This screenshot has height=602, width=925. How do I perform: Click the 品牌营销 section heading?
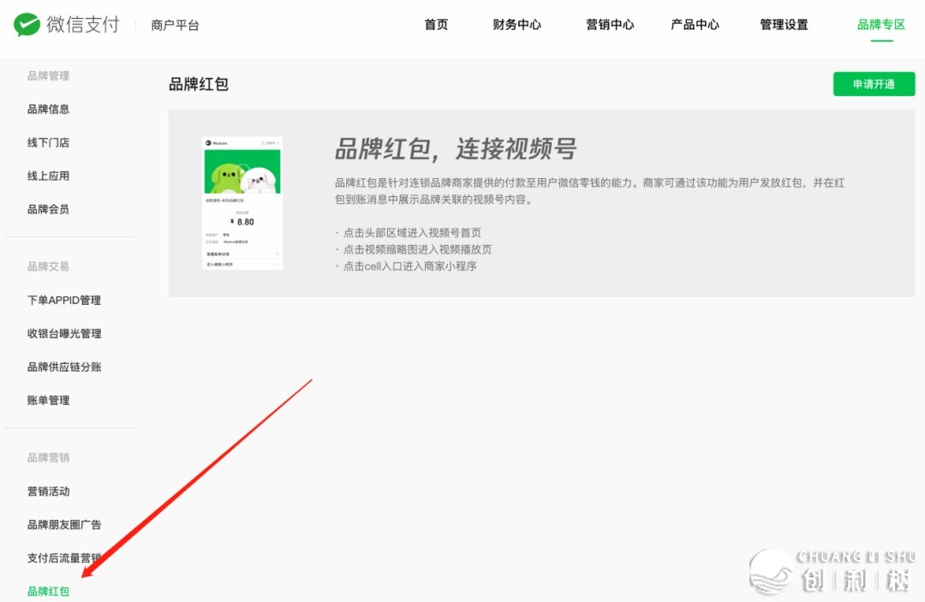(x=48, y=457)
